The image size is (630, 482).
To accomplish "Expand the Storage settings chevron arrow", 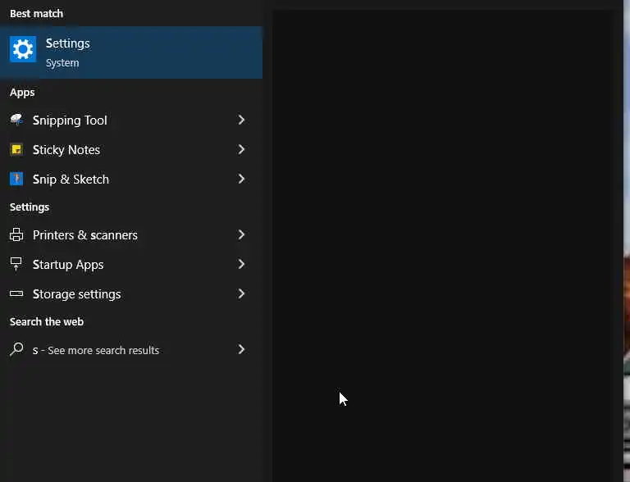I will [x=241, y=294].
